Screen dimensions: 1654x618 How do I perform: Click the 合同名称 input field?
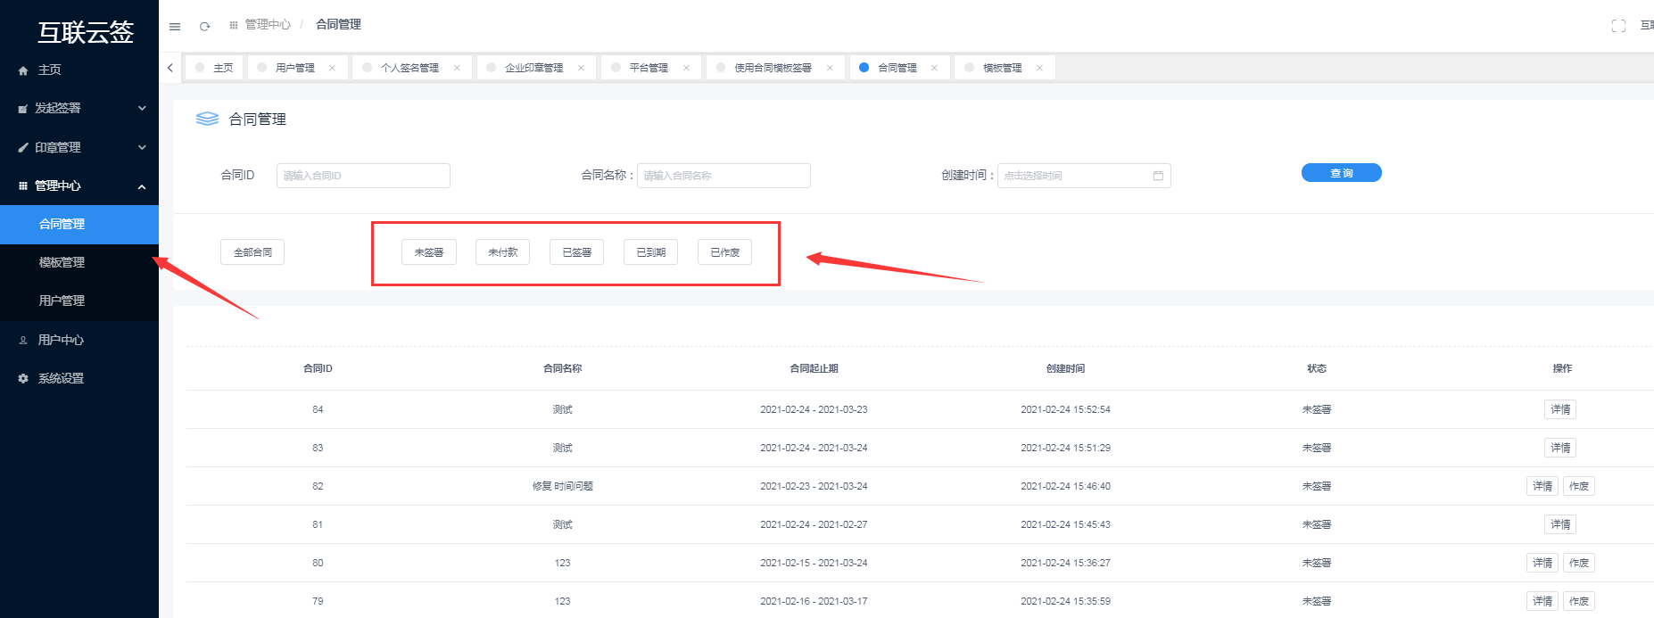point(724,176)
